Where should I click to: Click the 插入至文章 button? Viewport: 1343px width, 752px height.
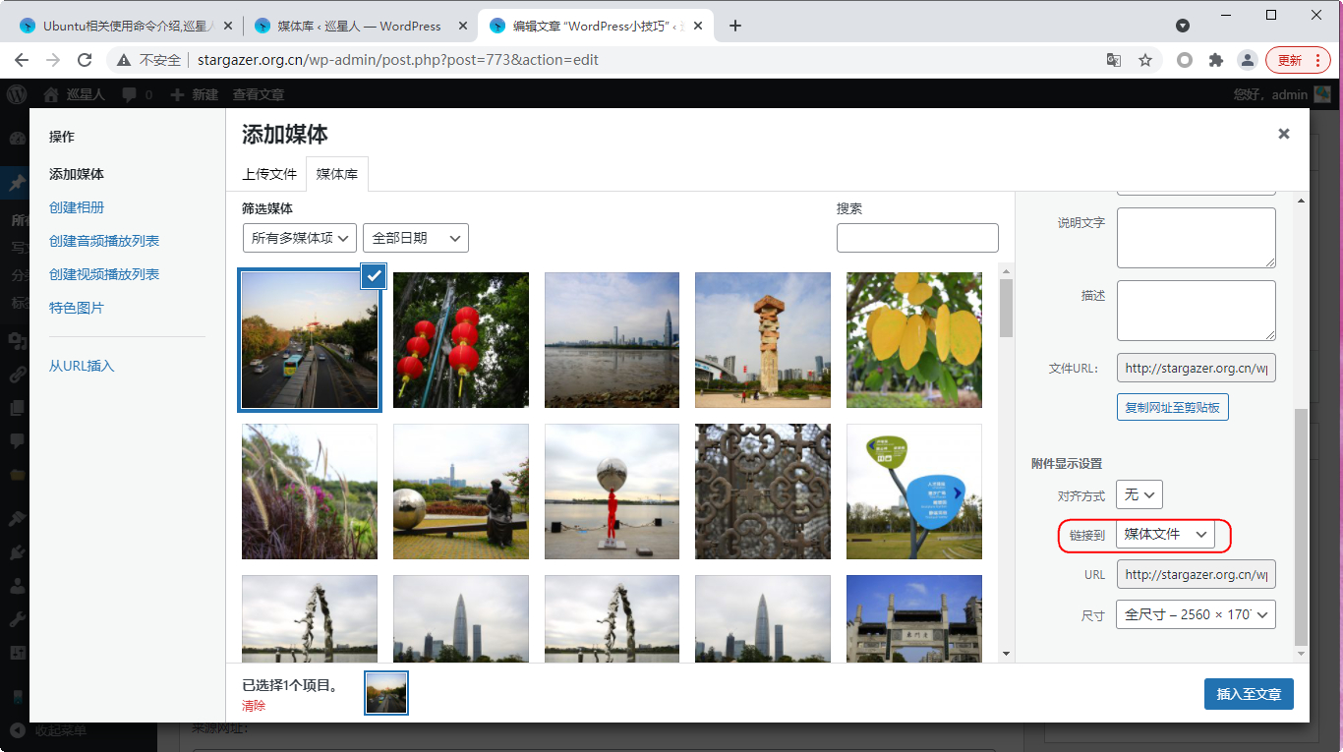point(1249,694)
